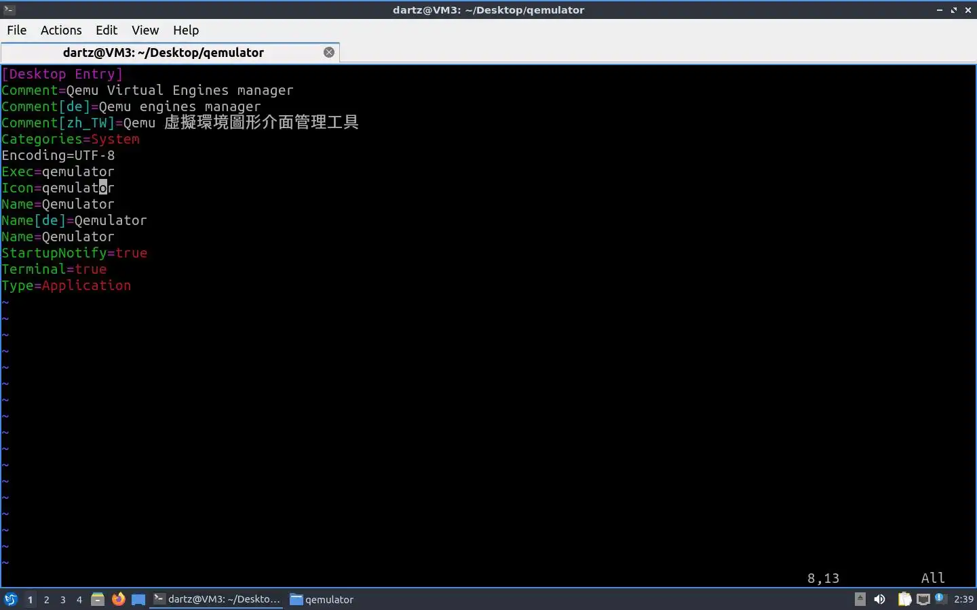Click the 'Type=Application' line
977x610 pixels.
coord(66,285)
